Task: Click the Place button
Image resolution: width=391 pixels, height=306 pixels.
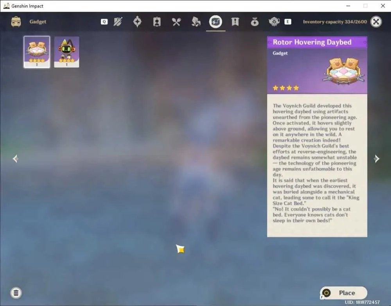Action: [343, 293]
